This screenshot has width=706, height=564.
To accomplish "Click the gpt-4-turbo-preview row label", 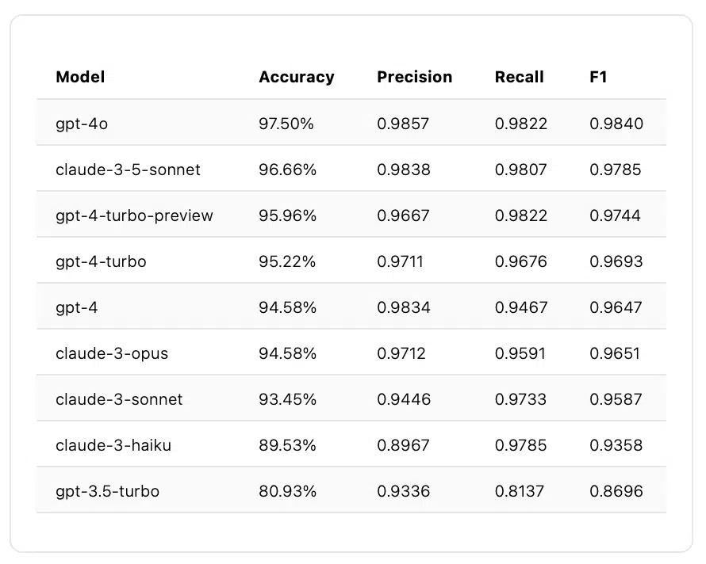I will click(134, 215).
